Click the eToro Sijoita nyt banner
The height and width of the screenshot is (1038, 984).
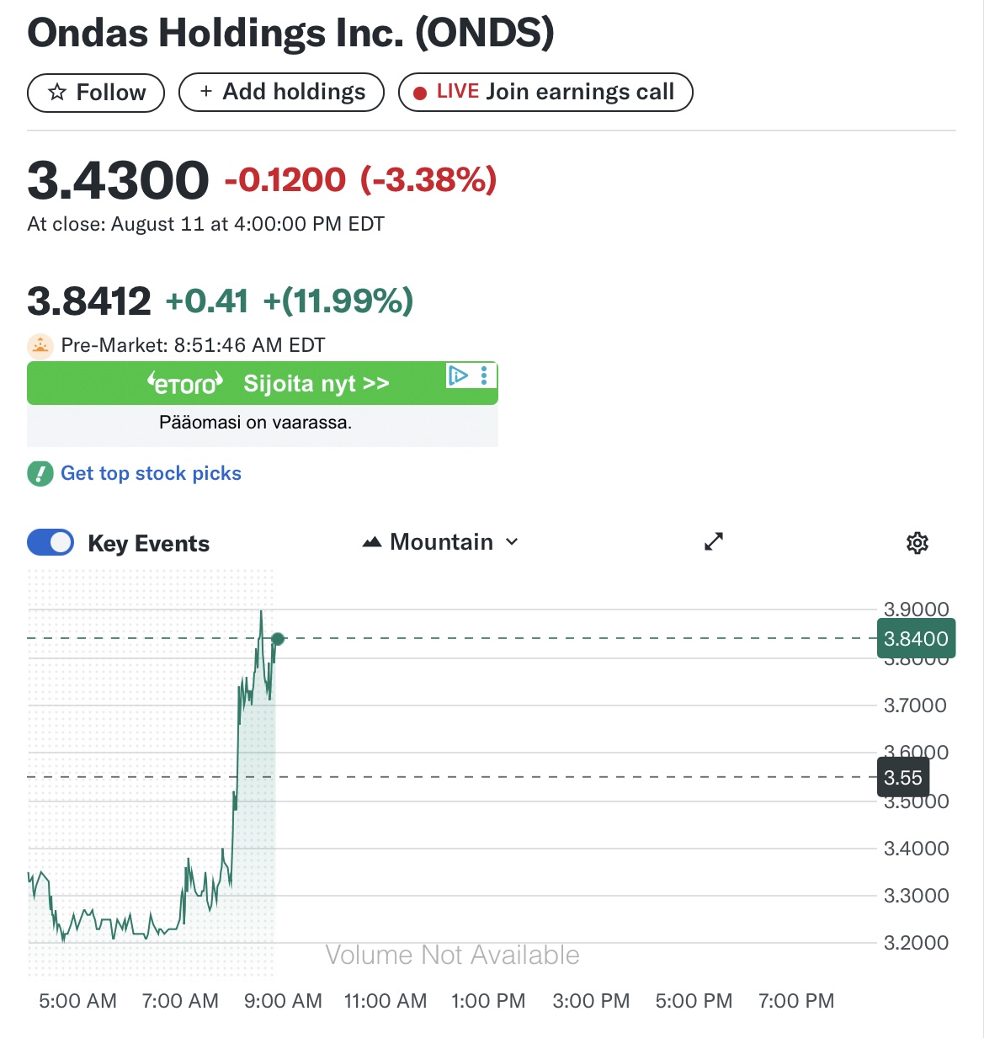point(268,384)
